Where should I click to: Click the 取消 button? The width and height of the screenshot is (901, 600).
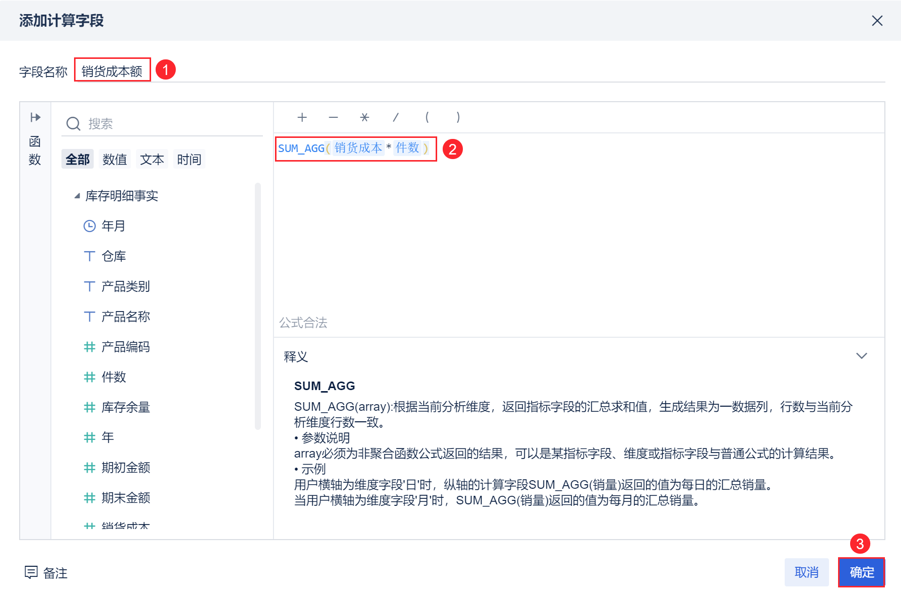[807, 572]
